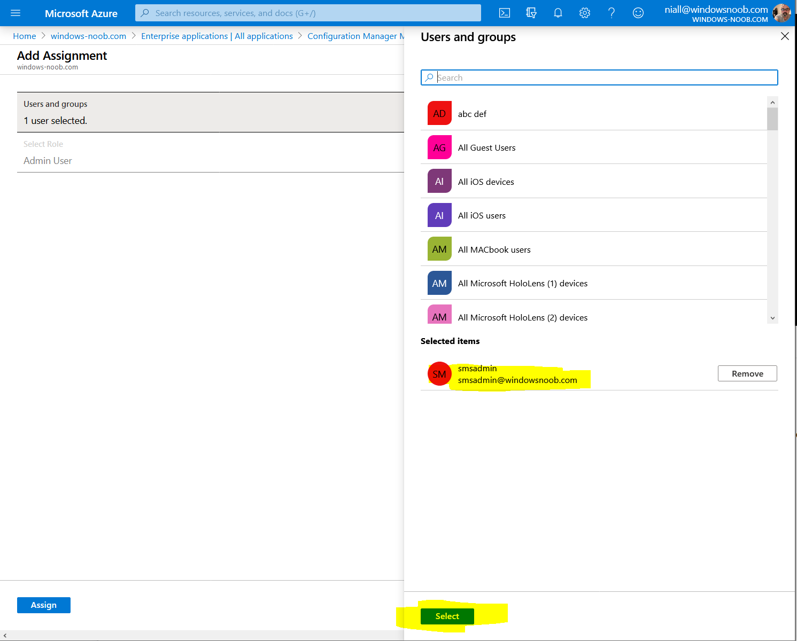797x641 pixels.
Task: Open Configuration Manager breadcrumb link
Action: (x=355, y=36)
